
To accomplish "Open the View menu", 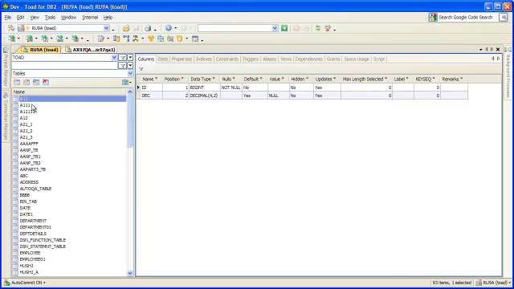I will 35,18.
